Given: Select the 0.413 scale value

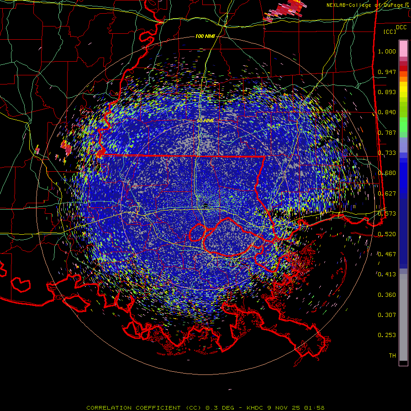Looking at the screenshot, I should click(387, 274).
